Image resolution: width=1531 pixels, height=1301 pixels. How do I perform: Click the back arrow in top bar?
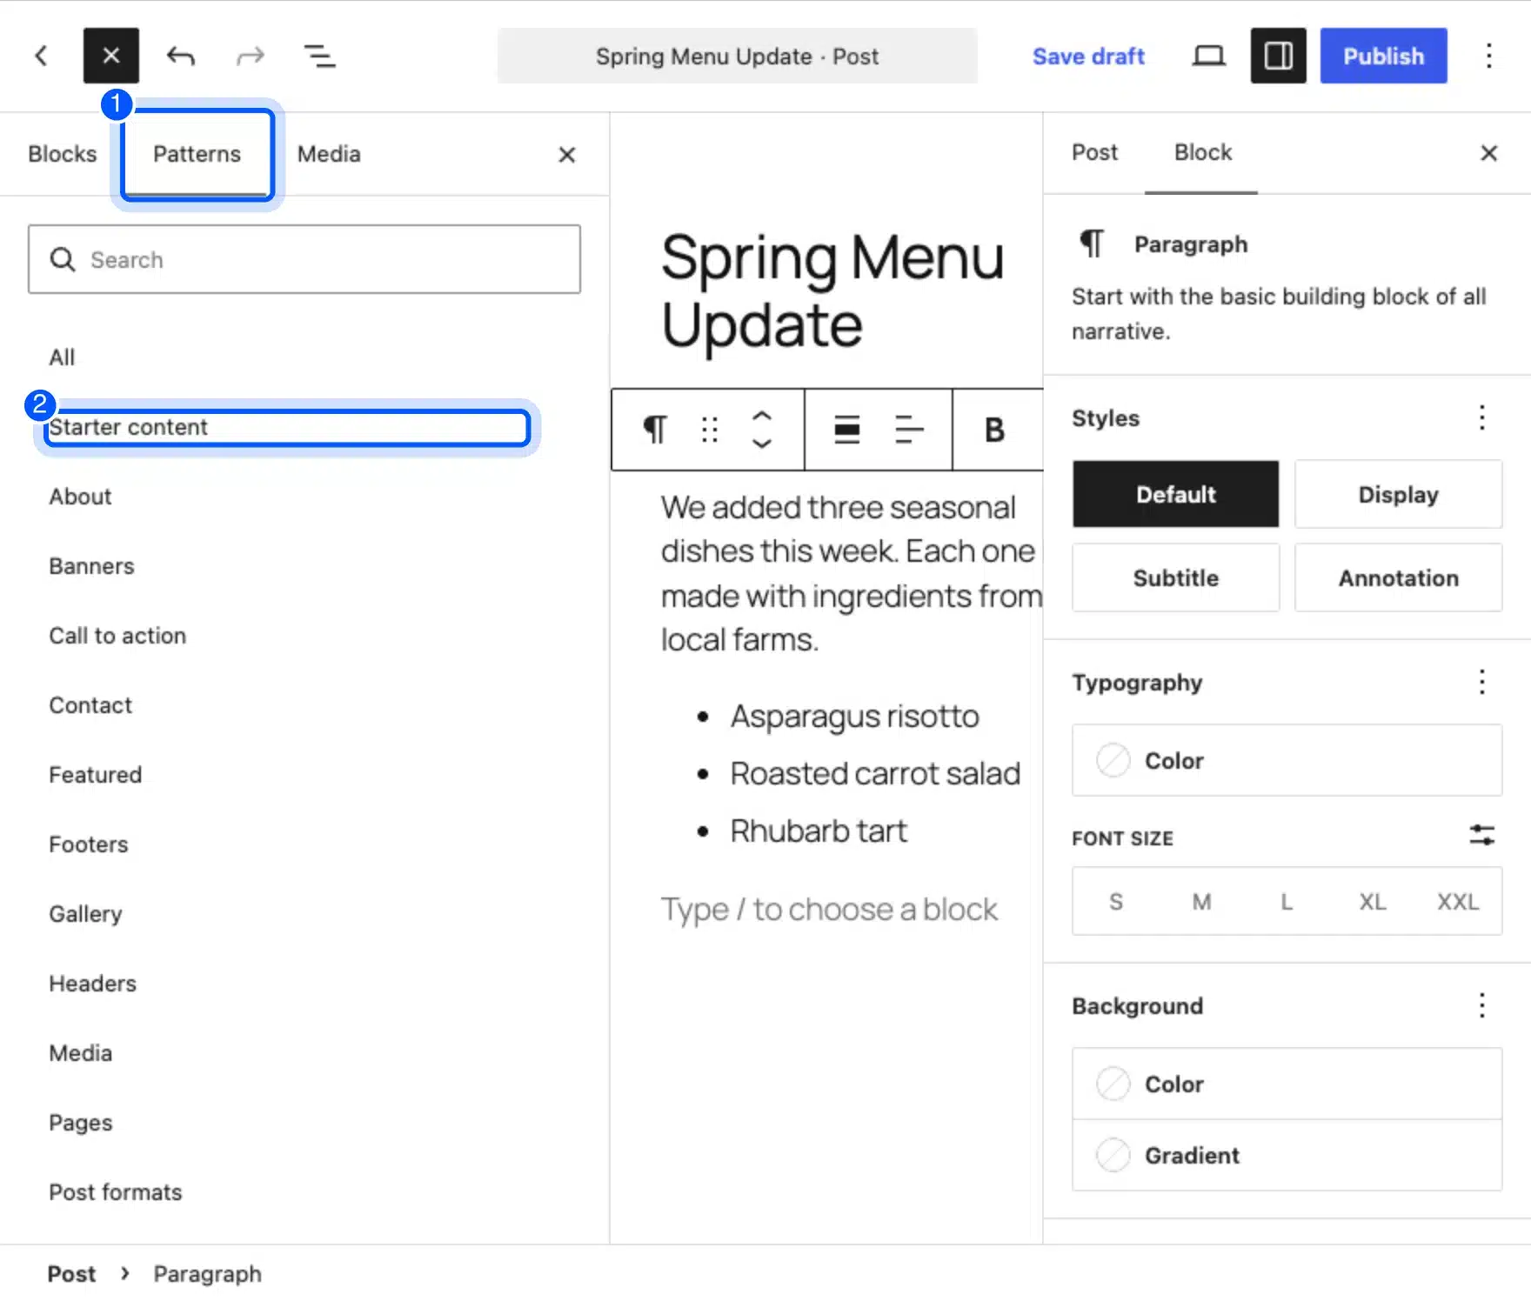click(x=41, y=56)
